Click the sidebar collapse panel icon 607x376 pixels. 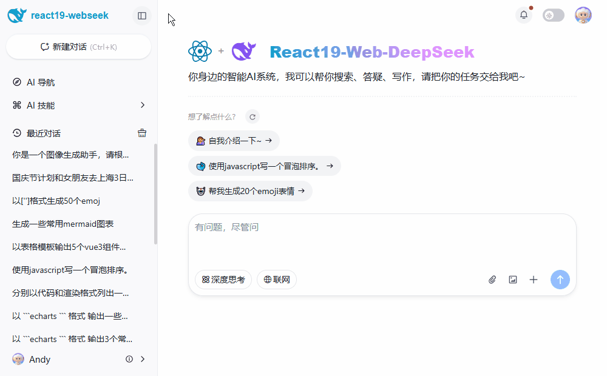(142, 16)
